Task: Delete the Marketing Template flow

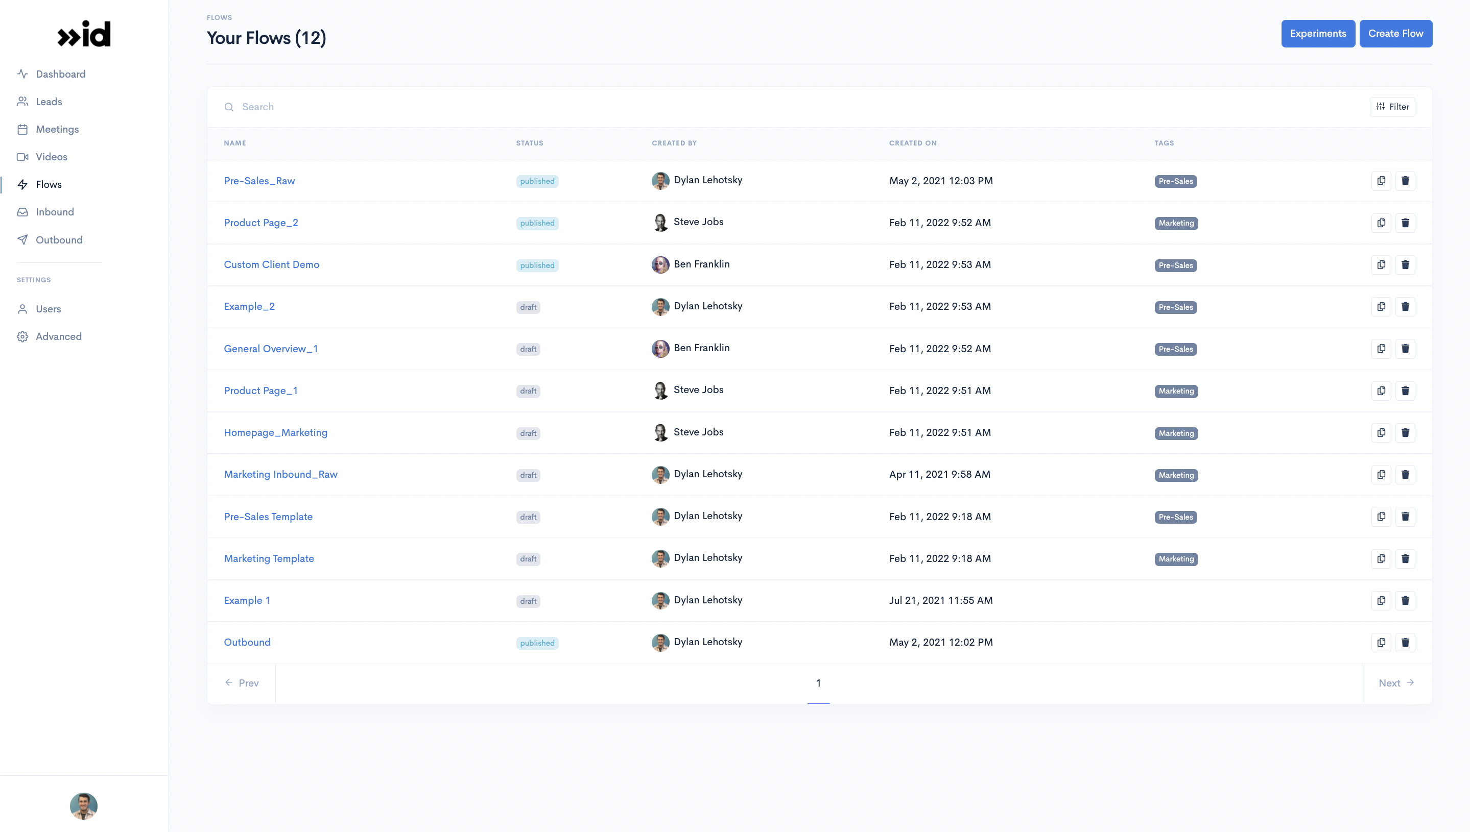Action: click(x=1406, y=558)
